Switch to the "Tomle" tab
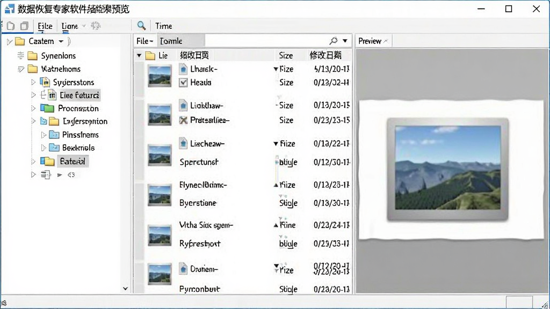The image size is (550, 309). point(180,41)
